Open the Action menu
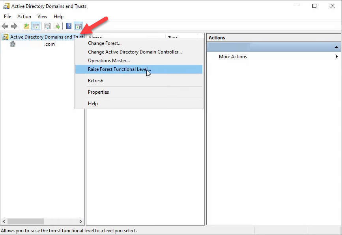 pyautogui.click(x=24, y=17)
